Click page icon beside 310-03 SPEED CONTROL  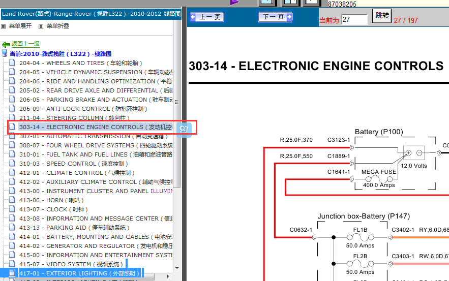click(12, 164)
